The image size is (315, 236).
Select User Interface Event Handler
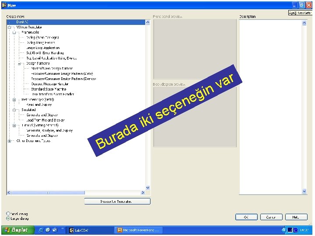pos(52,94)
